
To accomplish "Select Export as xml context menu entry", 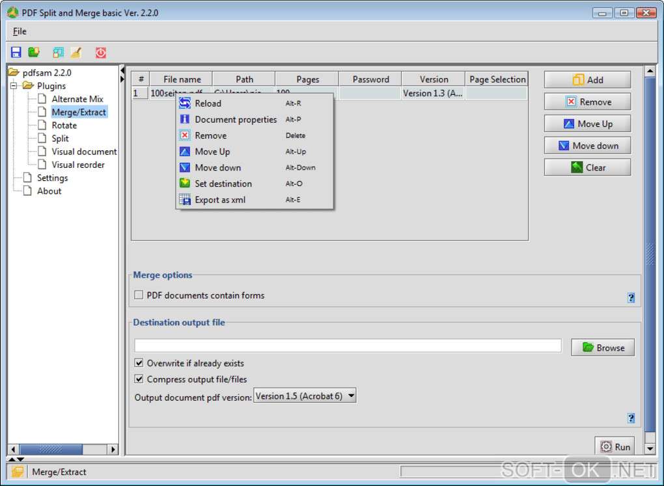I will point(220,200).
